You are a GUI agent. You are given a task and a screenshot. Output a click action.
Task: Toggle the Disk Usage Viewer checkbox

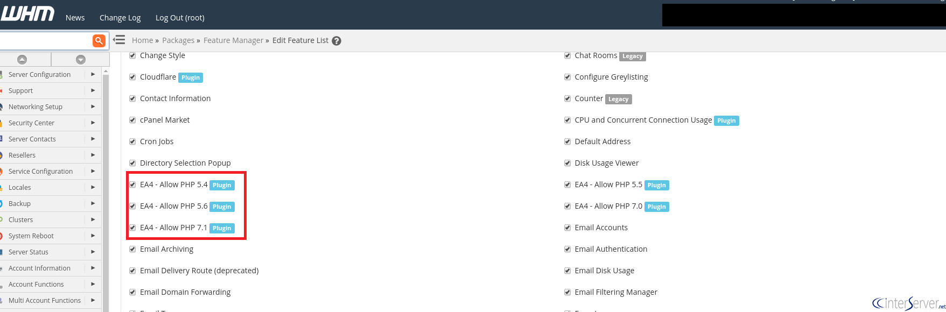567,163
